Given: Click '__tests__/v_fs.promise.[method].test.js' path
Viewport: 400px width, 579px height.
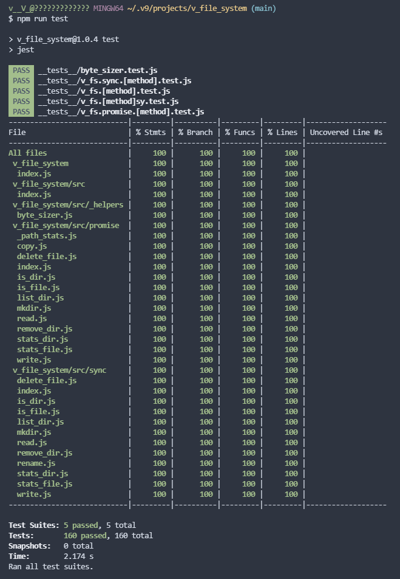Looking at the screenshot, I should [x=121, y=111].
